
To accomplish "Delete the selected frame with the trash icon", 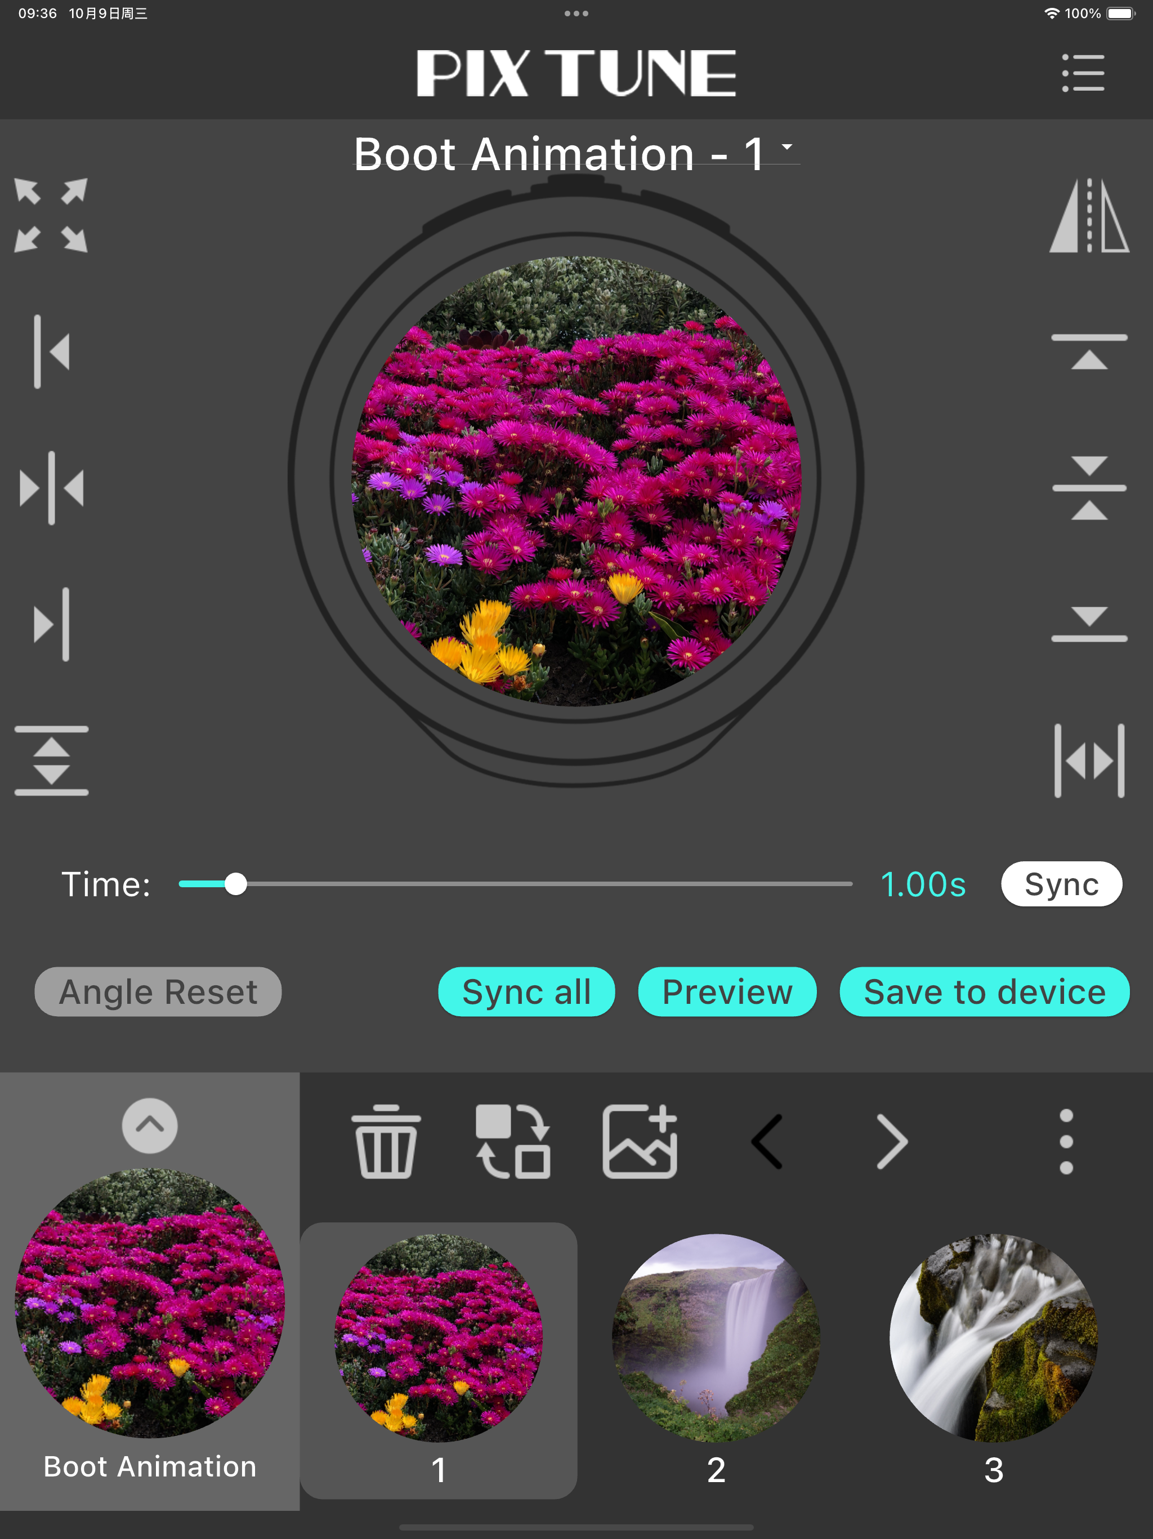I will pos(386,1141).
